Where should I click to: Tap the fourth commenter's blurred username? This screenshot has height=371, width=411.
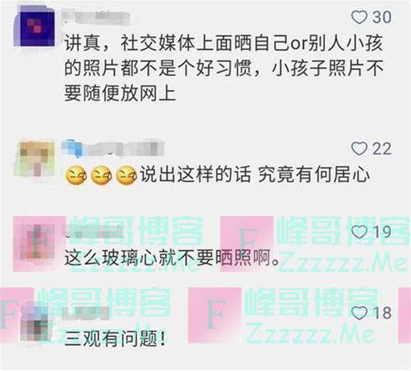click(85, 312)
